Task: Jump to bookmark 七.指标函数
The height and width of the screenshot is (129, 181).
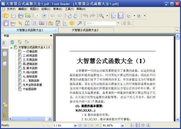Action: (30, 76)
